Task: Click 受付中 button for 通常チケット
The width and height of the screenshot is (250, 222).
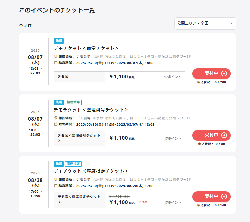Action: (x=211, y=73)
